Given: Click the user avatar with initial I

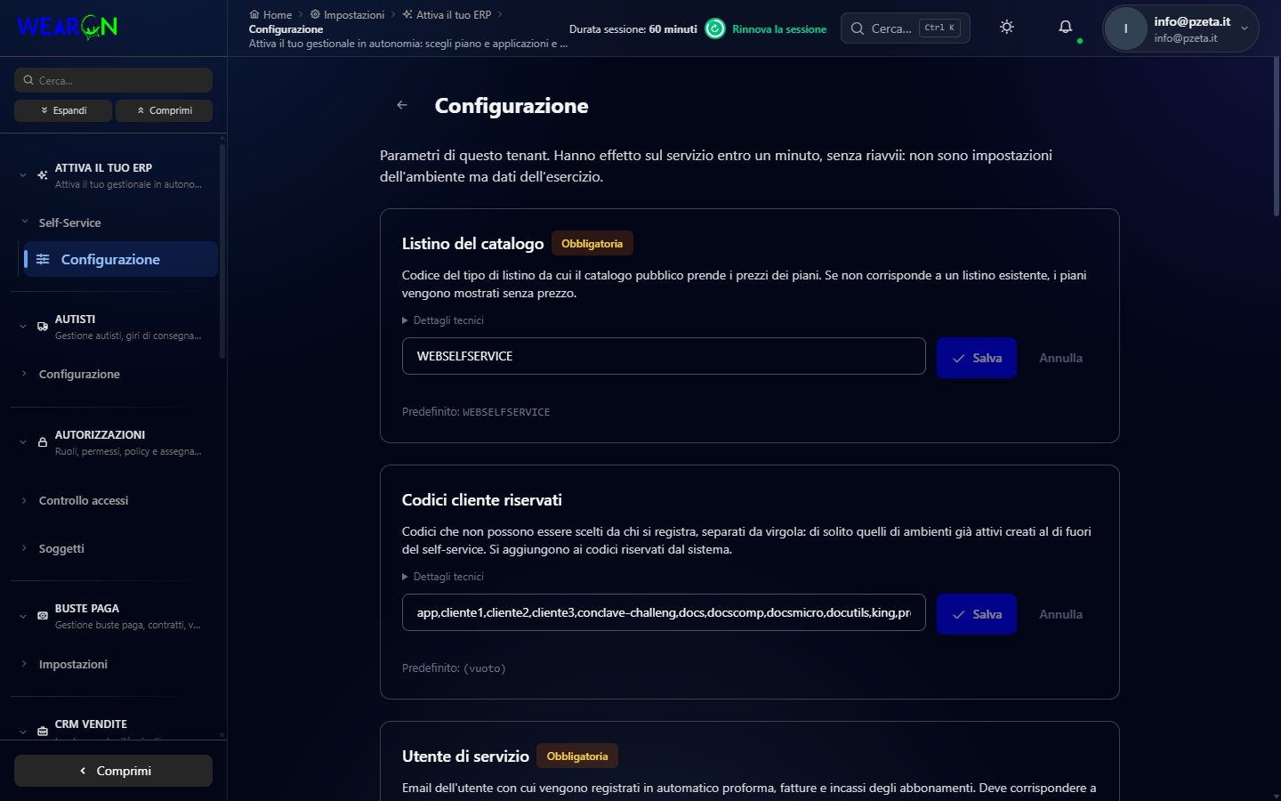Looking at the screenshot, I should point(1125,28).
